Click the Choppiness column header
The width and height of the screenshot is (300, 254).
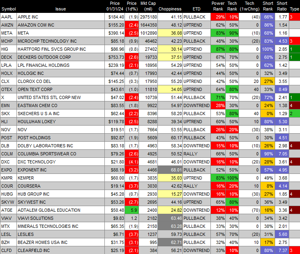point(170,9)
